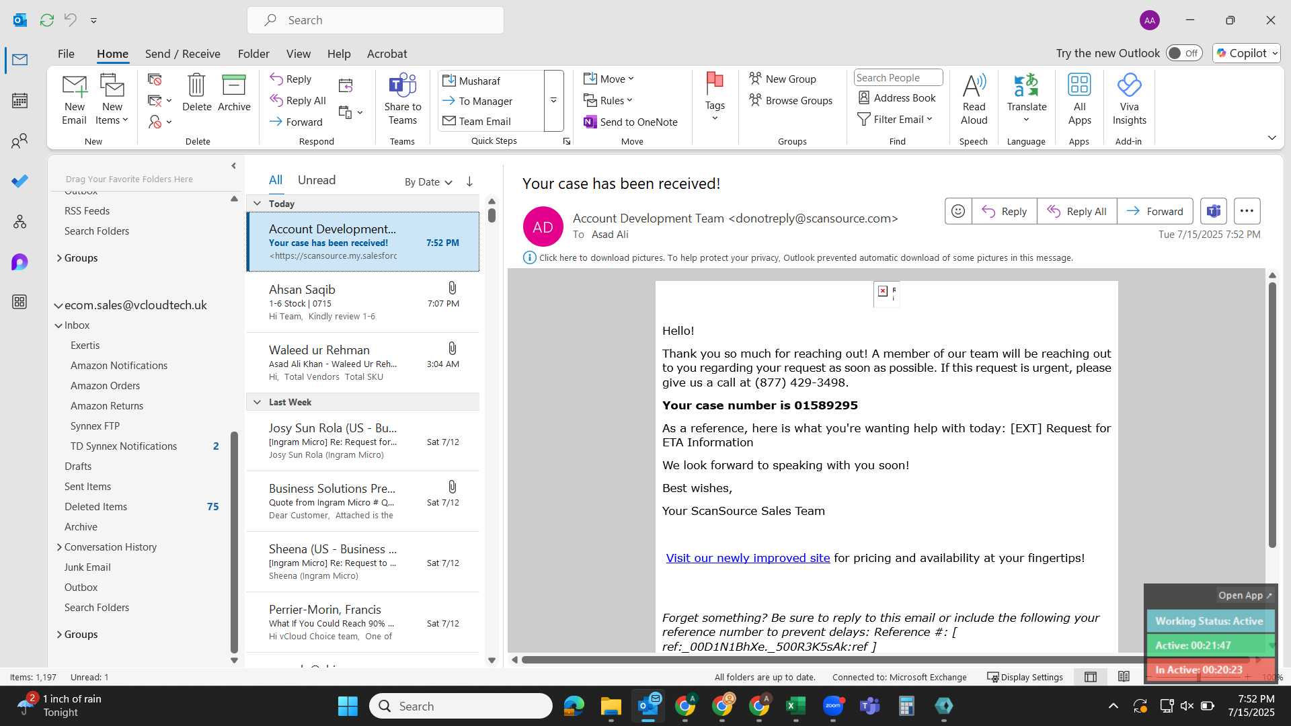Screen dimensions: 1291x726
Task: Click Reply button in reading pane
Action: click(x=1005, y=211)
